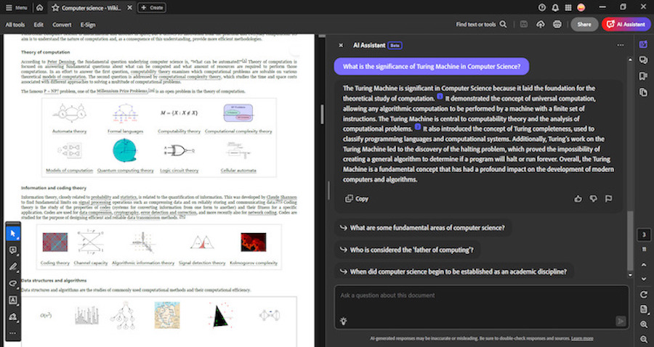Click the Share button

(584, 24)
